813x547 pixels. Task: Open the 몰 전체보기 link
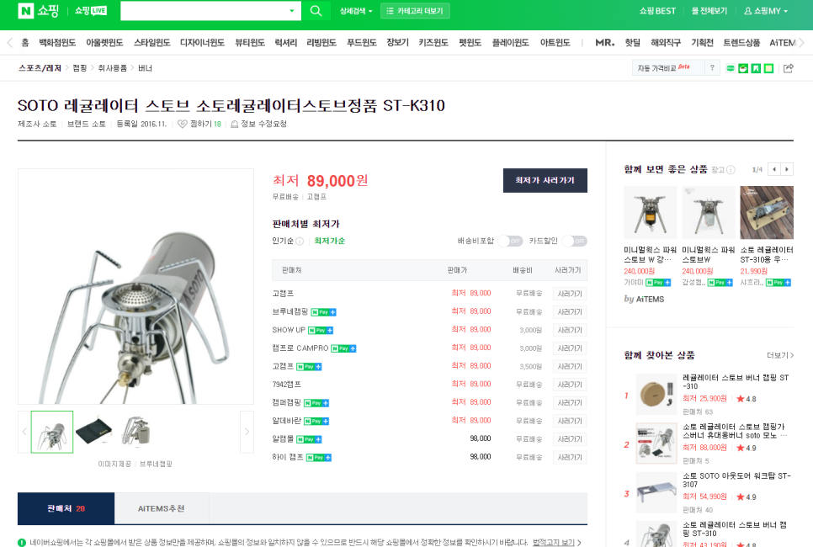[x=709, y=11]
